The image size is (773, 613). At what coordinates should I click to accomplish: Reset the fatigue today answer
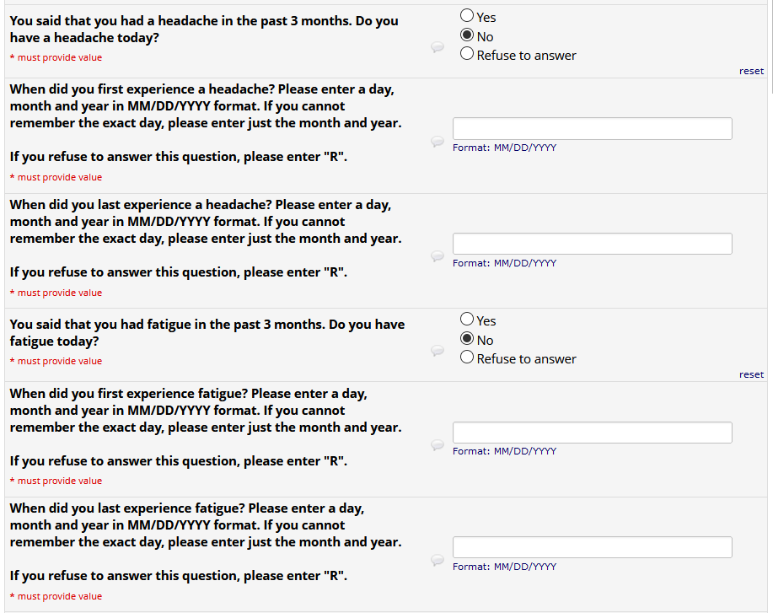[751, 374]
